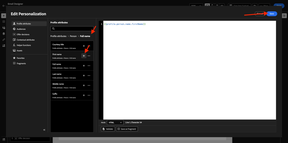The width and height of the screenshot is (288, 143).
Task: Click inside the expression editor
Action: point(190,70)
